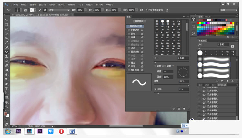Select 画笔笔尖形状 option in Brush panel
The width and height of the screenshot is (242, 138).
136,26
